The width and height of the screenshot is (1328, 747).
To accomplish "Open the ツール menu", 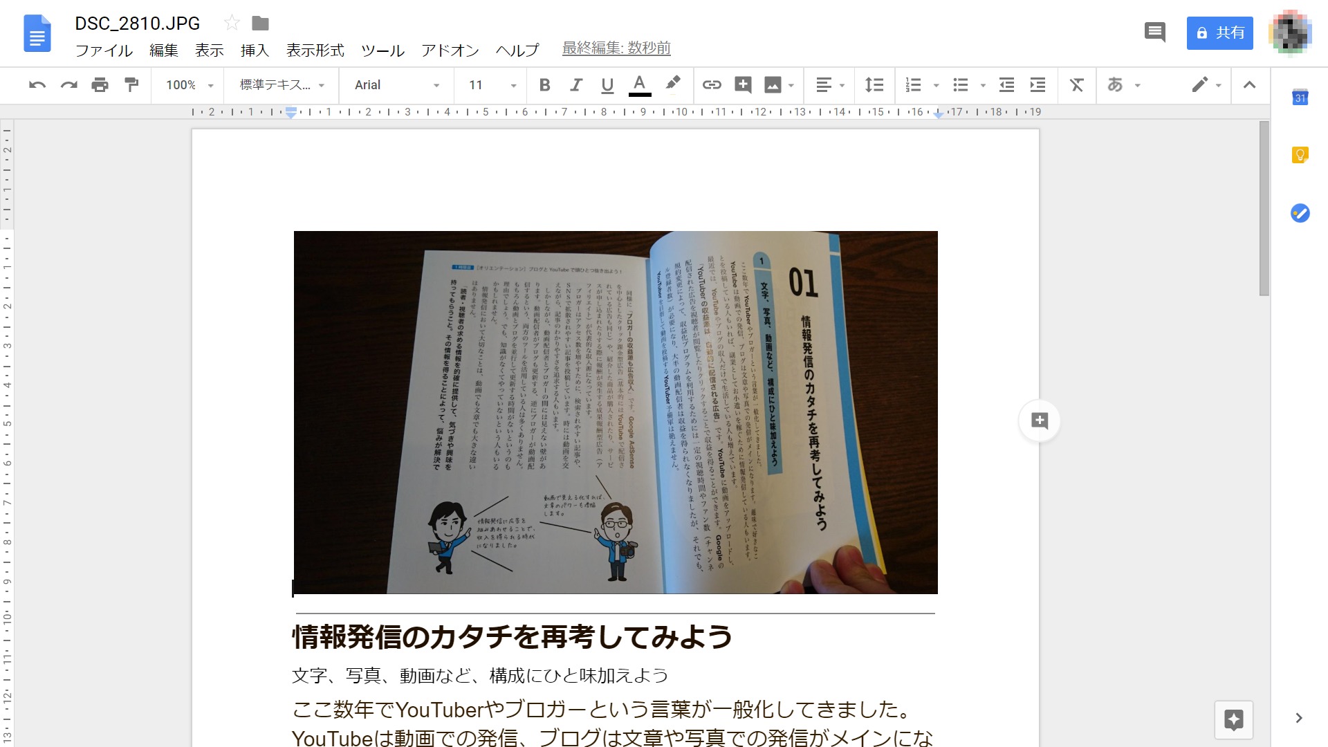I will (x=382, y=50).
